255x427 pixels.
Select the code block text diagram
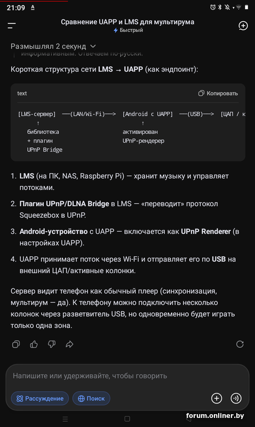128,132
